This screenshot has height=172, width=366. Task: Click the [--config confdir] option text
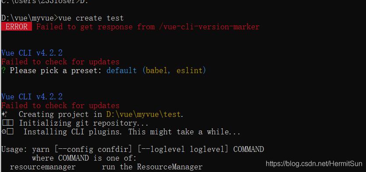coord(94,149)
